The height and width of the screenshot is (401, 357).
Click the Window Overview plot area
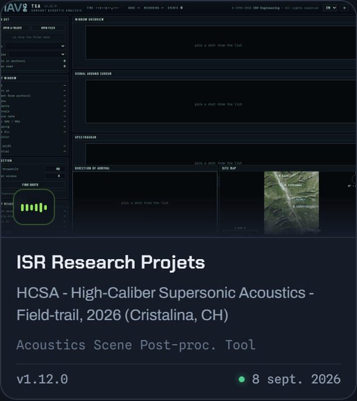click(x=221, y=42)
